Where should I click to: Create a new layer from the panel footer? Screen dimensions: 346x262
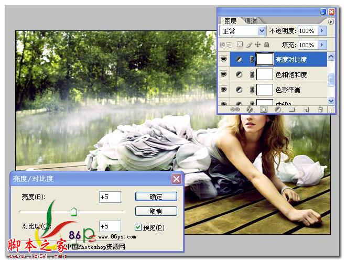point(306,110)
